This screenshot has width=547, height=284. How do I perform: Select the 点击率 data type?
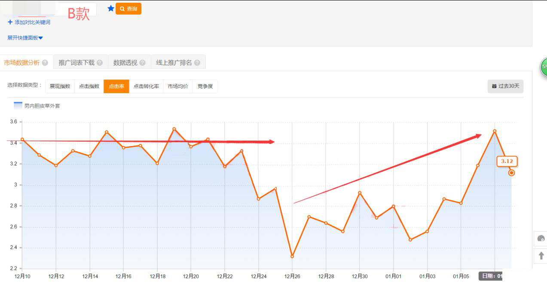[x=116, y=86]
